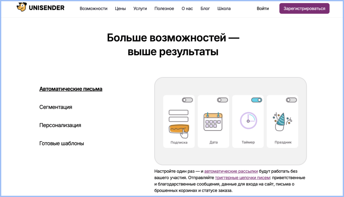Viewport: 344px width, 197px height.
Task: Click the subscription form illustration in Подписка card
Action: point(178,124)
